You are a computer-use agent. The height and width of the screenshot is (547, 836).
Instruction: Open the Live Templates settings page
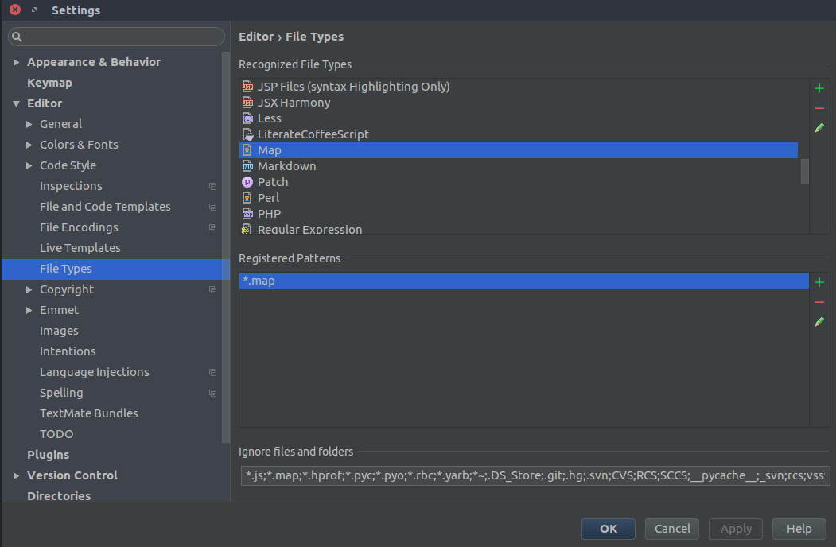(x=80, y=248)
